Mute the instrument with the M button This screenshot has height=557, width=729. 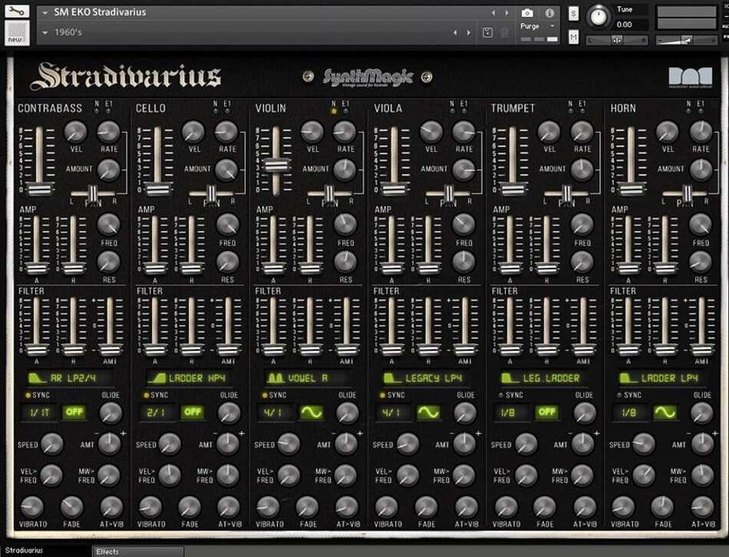(x=573, y=36)
